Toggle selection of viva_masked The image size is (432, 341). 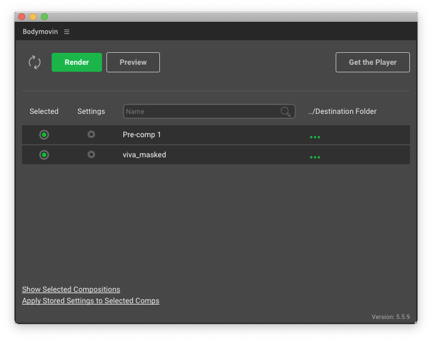(44, 155)
